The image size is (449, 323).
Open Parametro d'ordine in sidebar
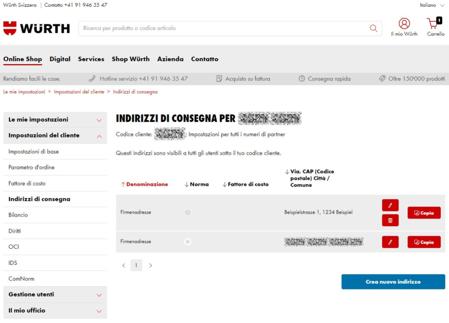click(x=55, y=168)
